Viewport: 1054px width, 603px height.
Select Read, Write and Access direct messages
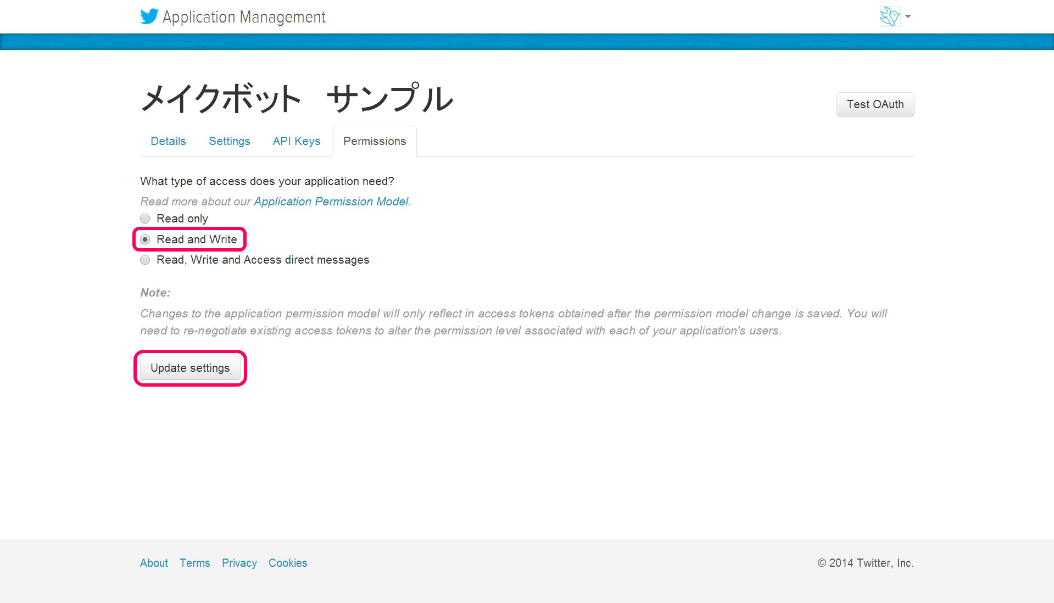pos(145,260)
